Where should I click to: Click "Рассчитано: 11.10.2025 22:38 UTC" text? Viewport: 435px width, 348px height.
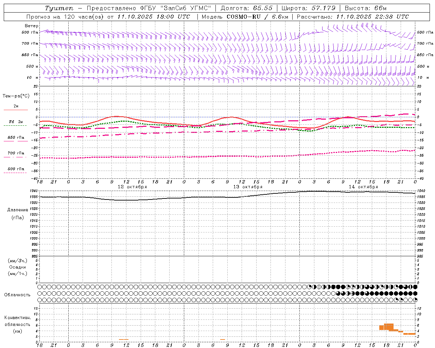353,17
